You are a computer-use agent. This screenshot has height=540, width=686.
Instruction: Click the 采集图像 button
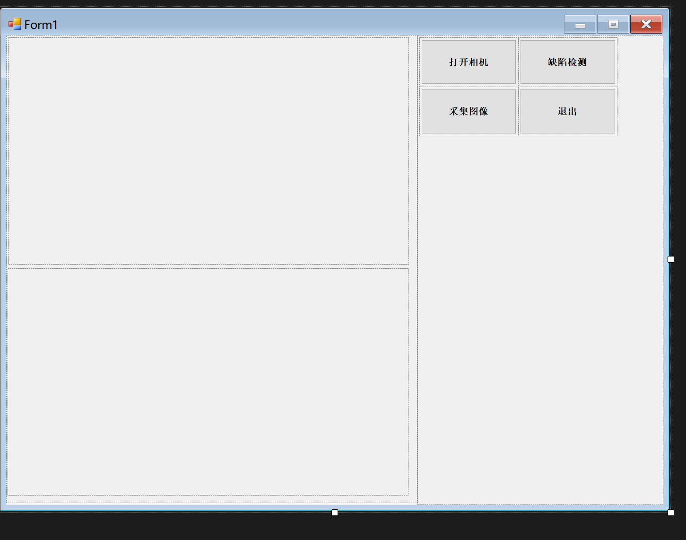469,112
